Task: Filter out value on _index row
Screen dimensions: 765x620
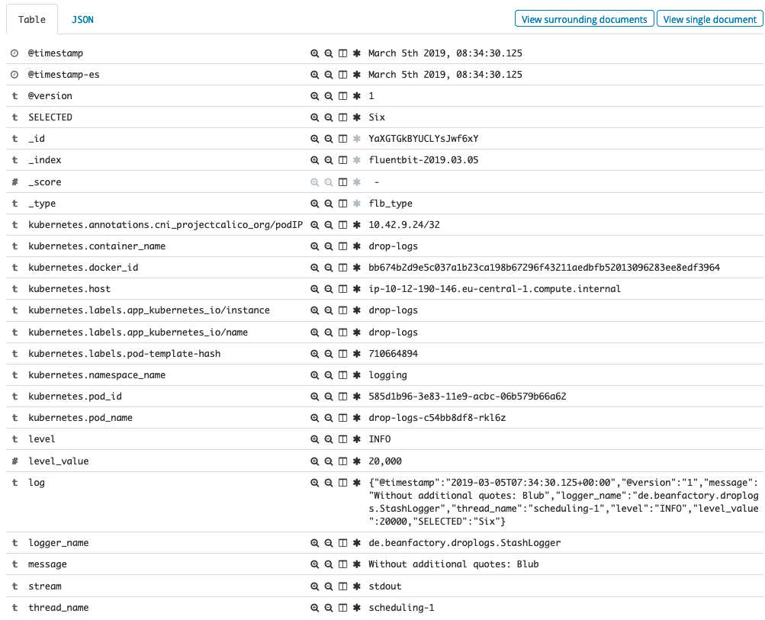Action: point(329,160)
